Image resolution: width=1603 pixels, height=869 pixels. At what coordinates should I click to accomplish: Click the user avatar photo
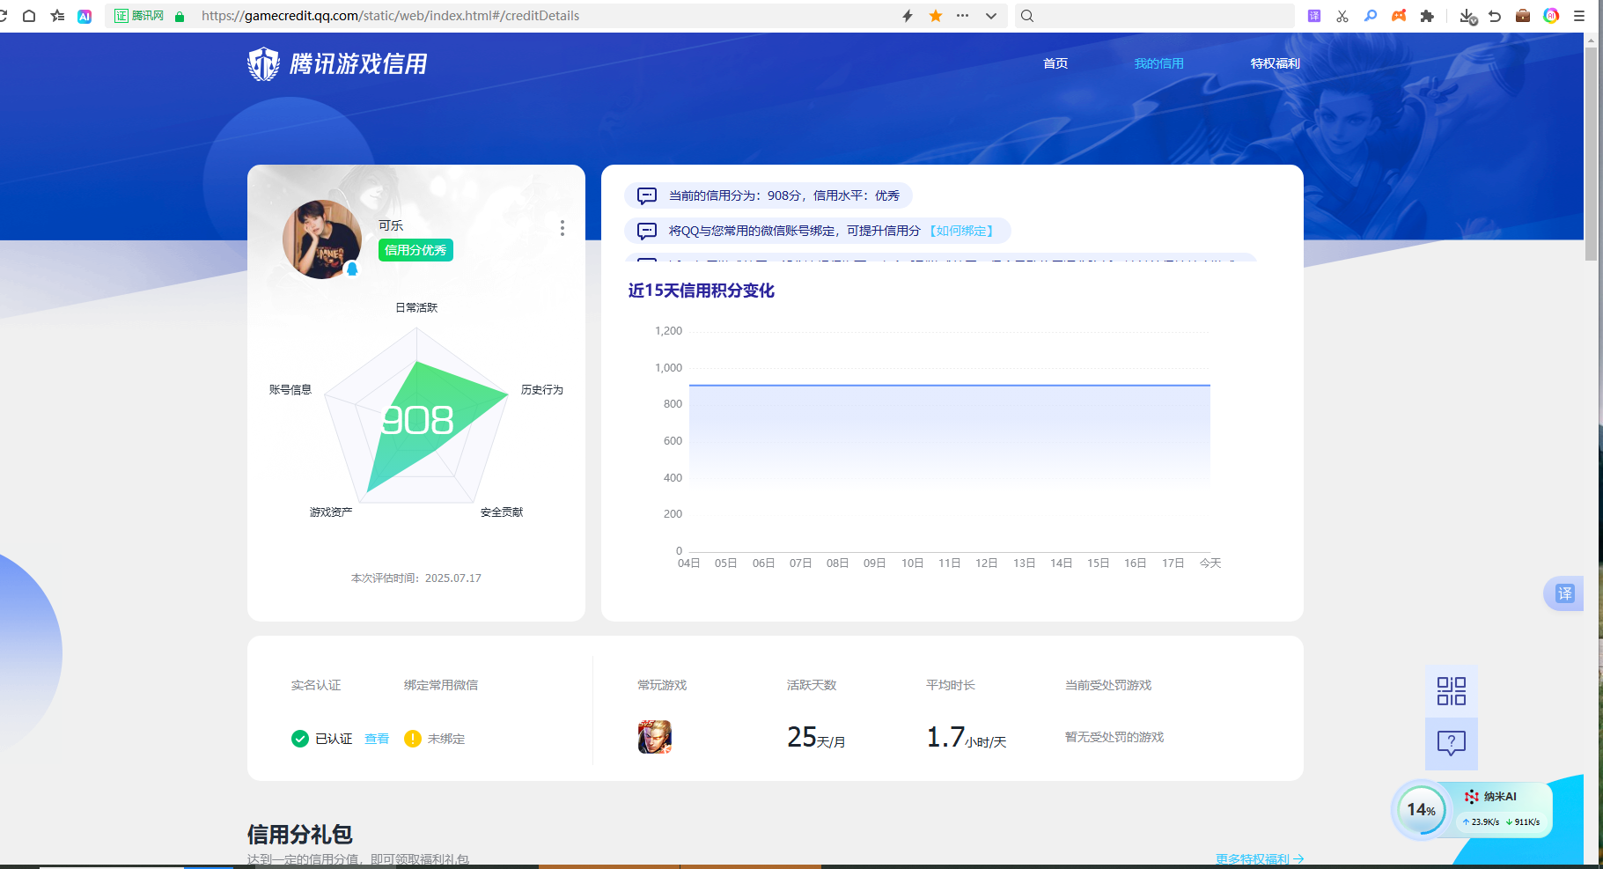[322, 239]
